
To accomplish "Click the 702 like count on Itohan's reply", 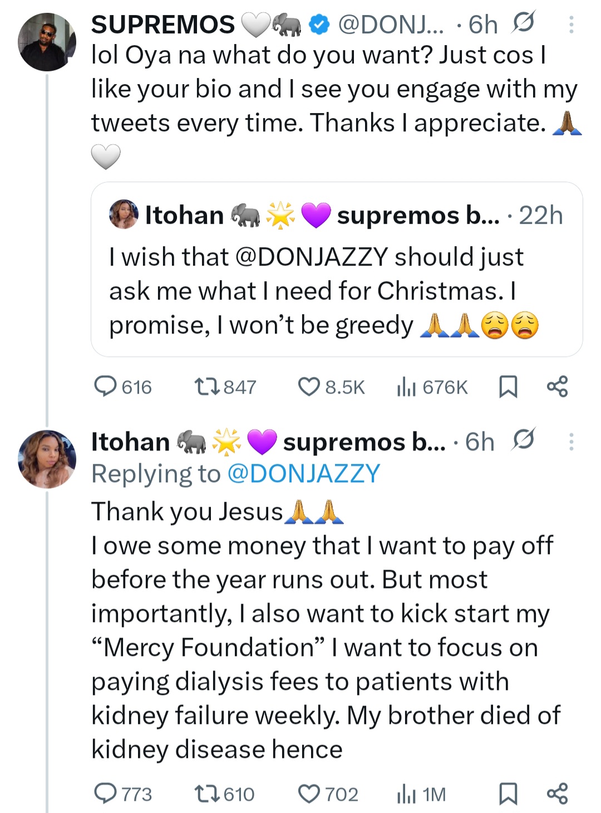I will 342,794.
